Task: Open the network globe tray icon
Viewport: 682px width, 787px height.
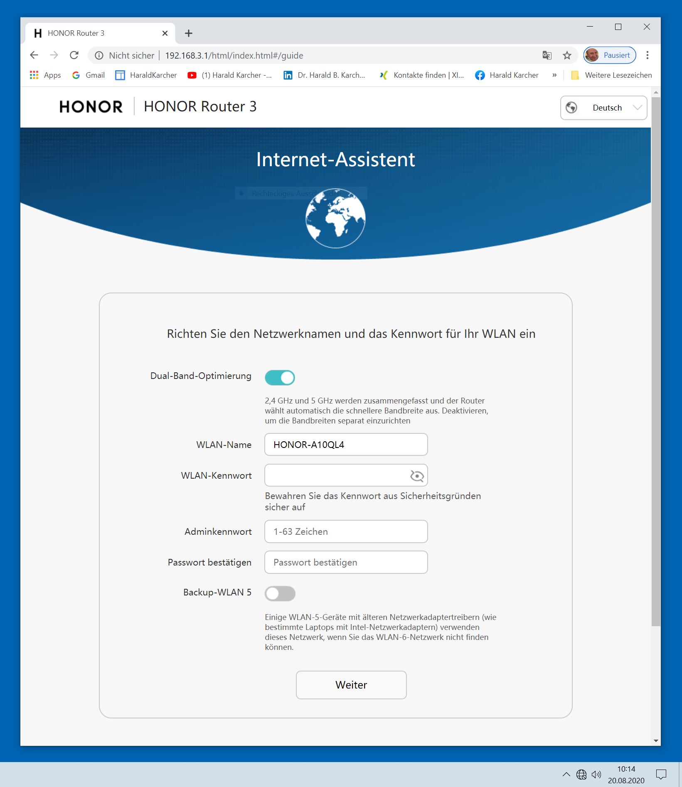Action: pyautogui.click(x=581, y=774)
